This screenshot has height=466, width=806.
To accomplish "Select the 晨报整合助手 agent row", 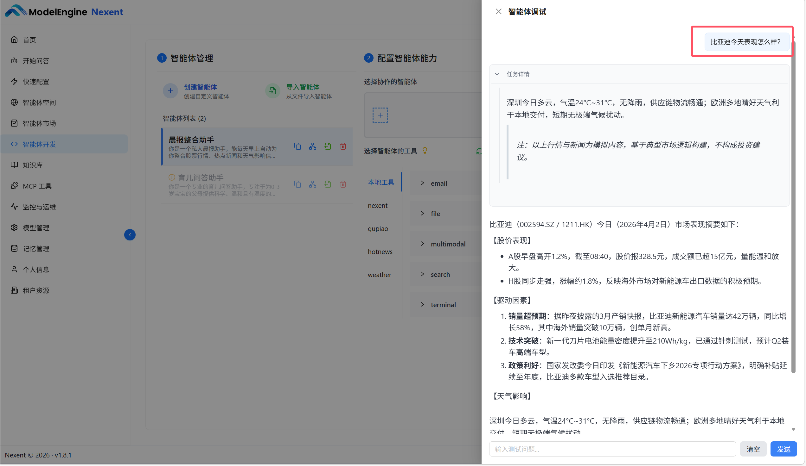I will [257, 146].
